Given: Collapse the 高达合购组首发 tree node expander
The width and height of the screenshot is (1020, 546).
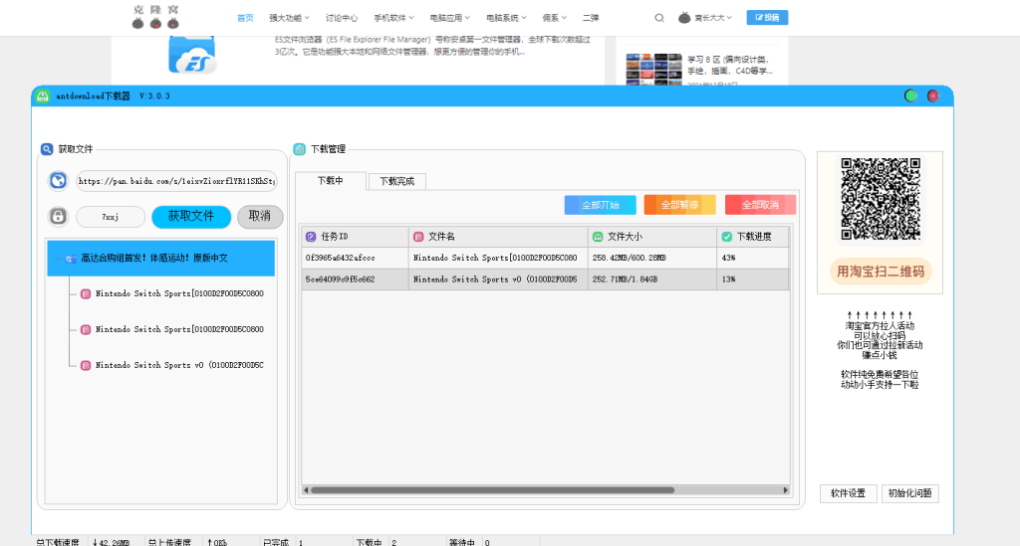Looking at the screenshot, I should (x=57, y=259).
